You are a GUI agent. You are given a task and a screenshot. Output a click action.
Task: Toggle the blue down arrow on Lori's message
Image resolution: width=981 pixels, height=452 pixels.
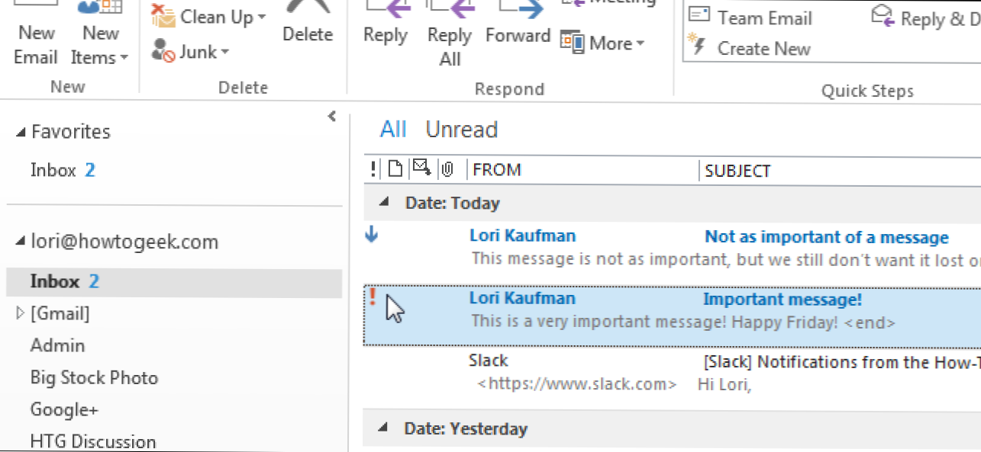pyautogui.click(x=371, y=236)
